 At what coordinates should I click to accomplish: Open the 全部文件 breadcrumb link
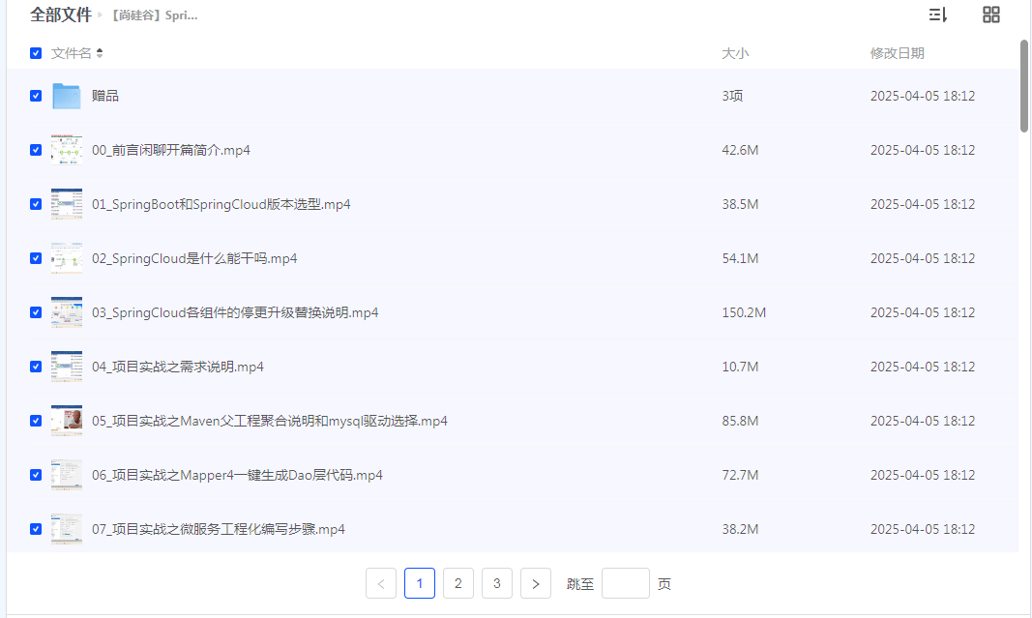click(x=62, y=15)
